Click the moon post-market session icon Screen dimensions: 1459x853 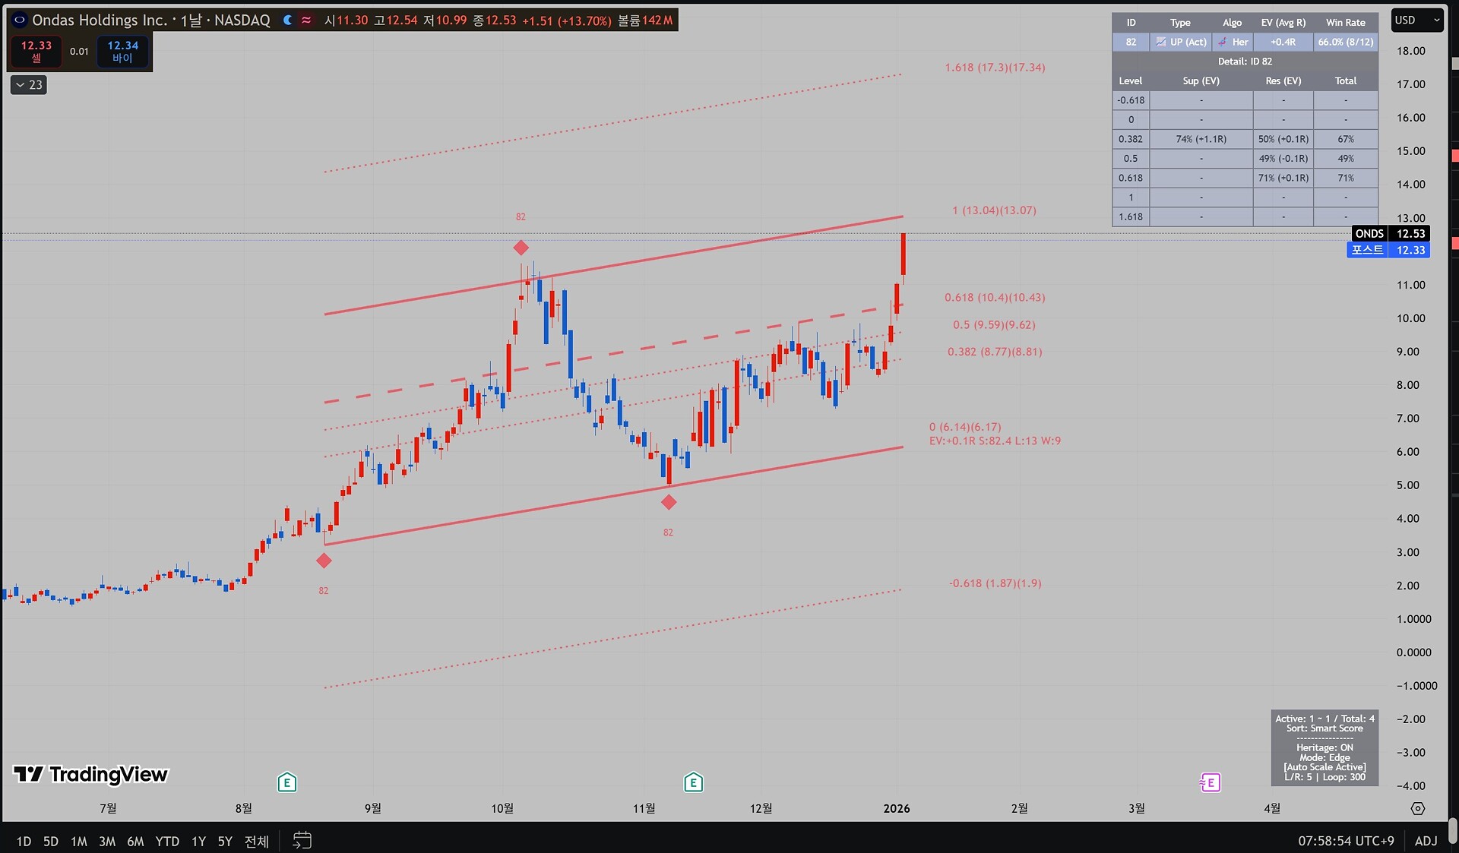pyautogui.click(x=287, y=21)
